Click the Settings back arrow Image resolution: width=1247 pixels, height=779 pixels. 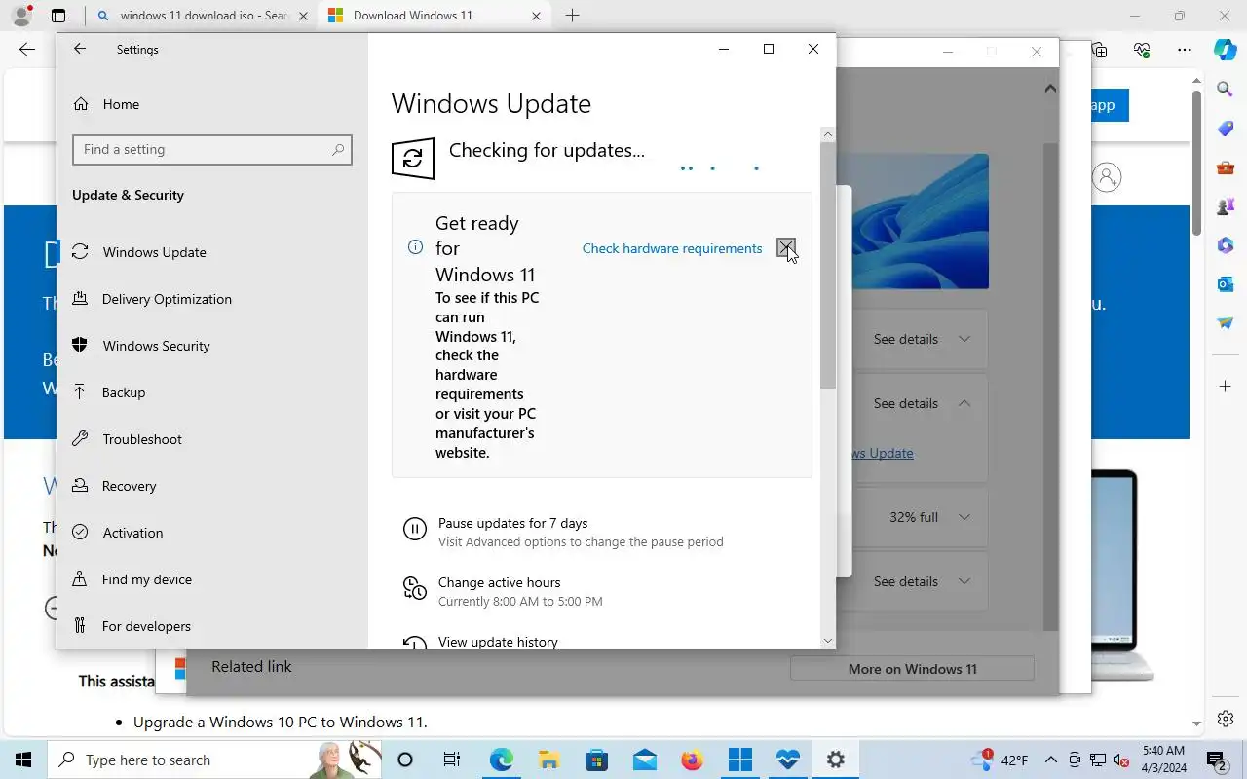click(80, 49)
